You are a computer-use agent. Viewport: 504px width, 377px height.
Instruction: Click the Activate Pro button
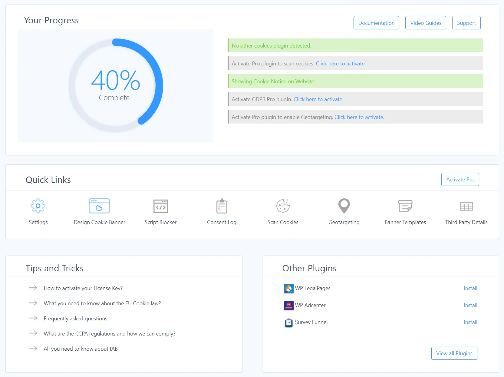click(460, 179)
